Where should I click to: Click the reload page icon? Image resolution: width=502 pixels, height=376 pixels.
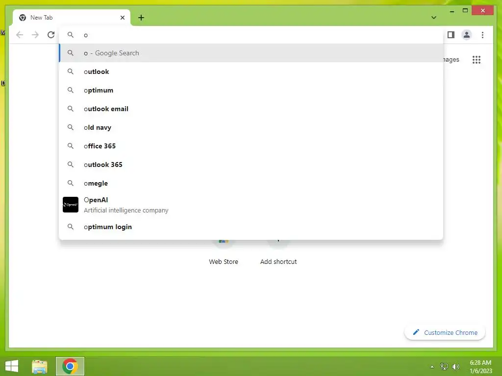click(51, 35)
